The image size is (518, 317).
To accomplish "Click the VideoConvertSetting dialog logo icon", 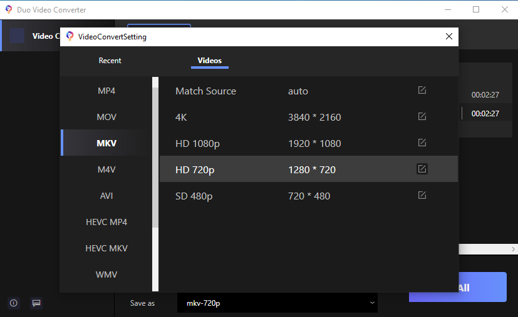I will [70, 36].
